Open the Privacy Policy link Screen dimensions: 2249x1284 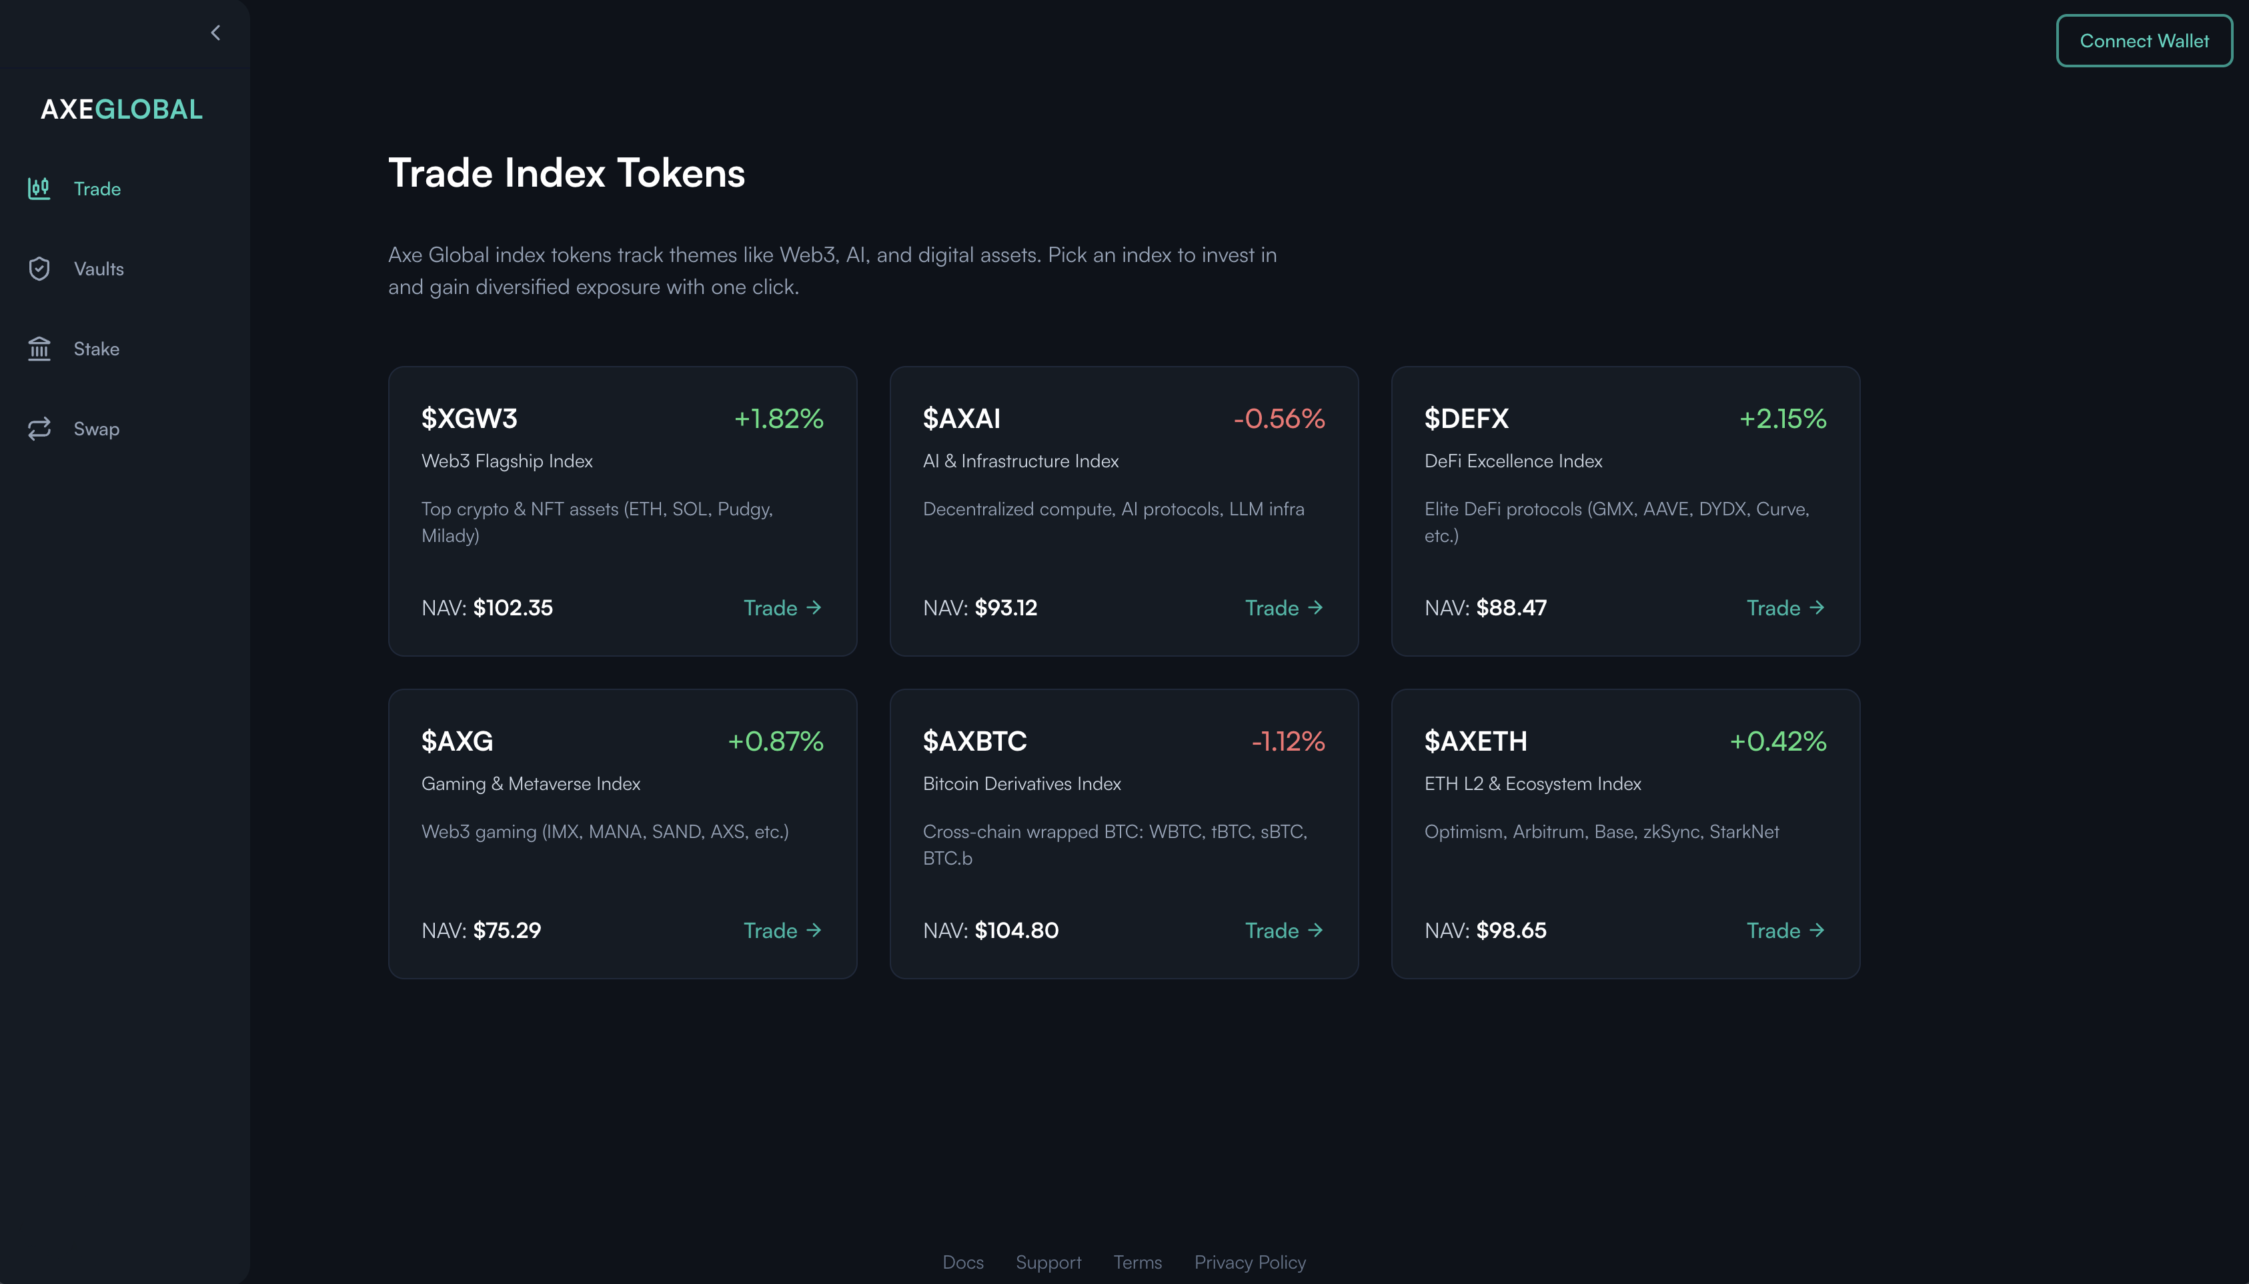1250,1262
